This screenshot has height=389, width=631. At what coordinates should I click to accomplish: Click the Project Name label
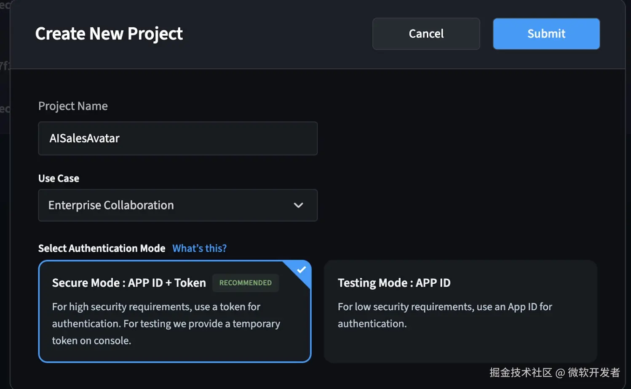coord(73,106)
